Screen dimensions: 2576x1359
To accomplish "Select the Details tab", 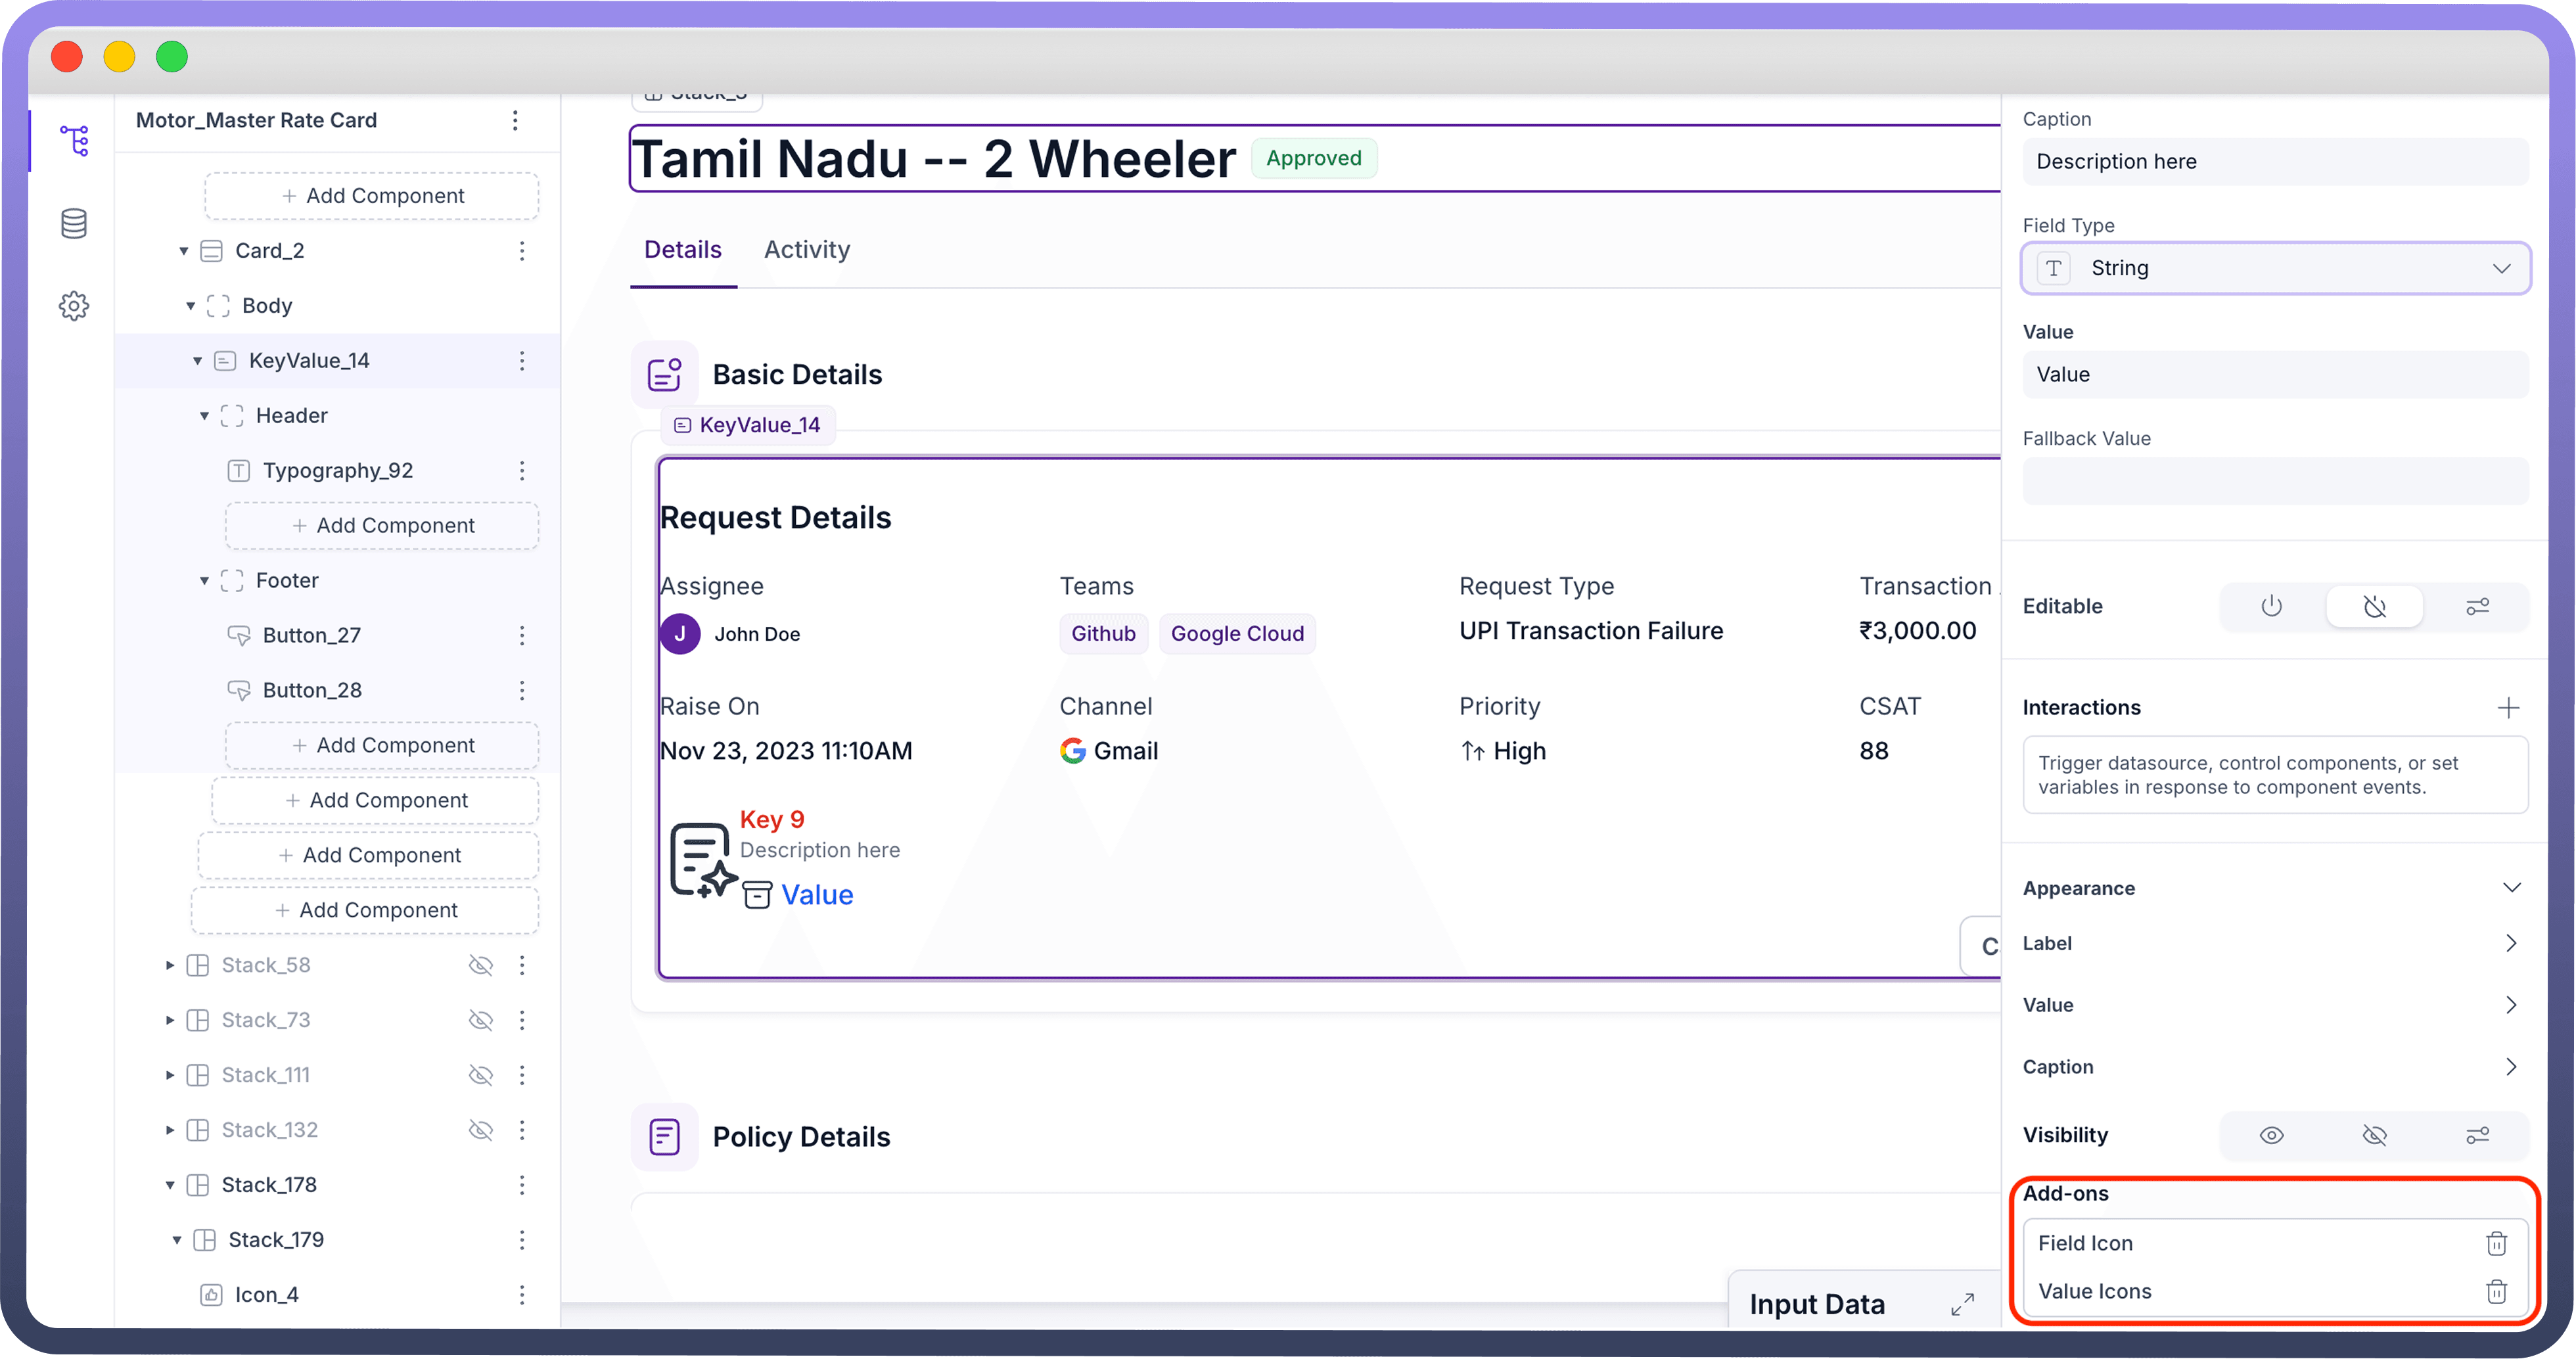I will (x=682, y=250).
